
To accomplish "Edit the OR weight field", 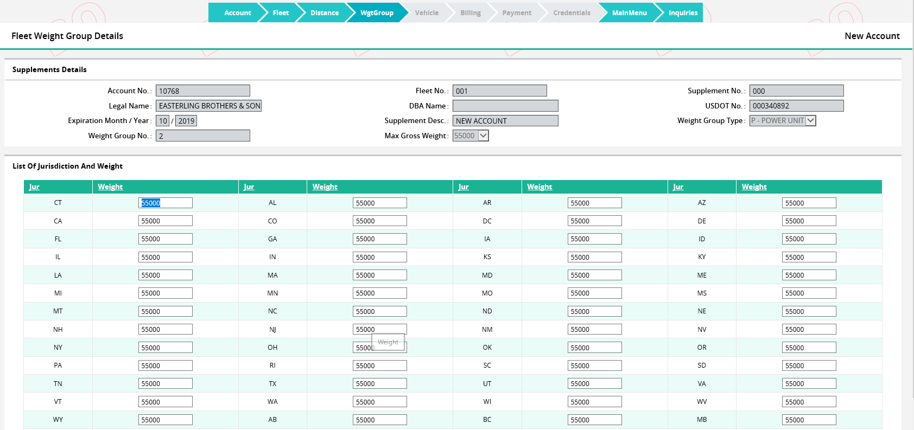I will (809, 348).
